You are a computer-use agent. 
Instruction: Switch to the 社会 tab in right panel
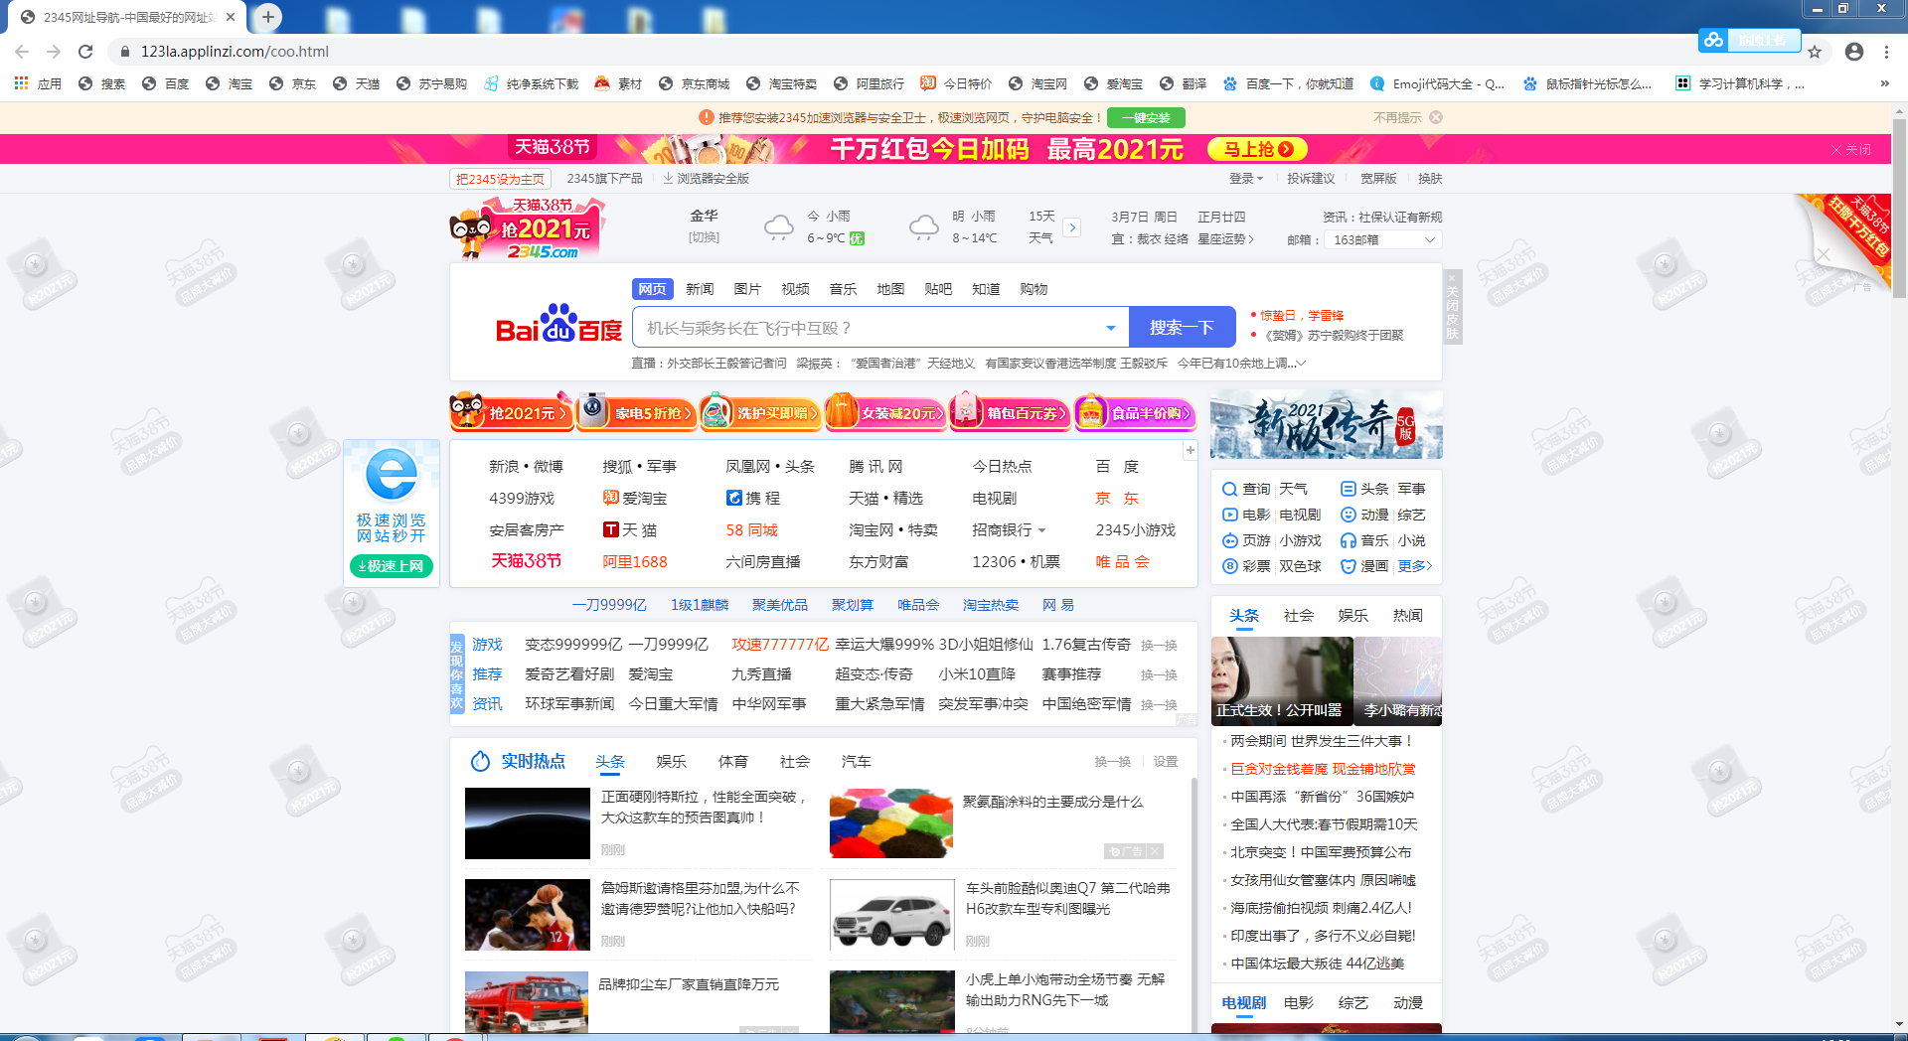[x=1299, y=615]
